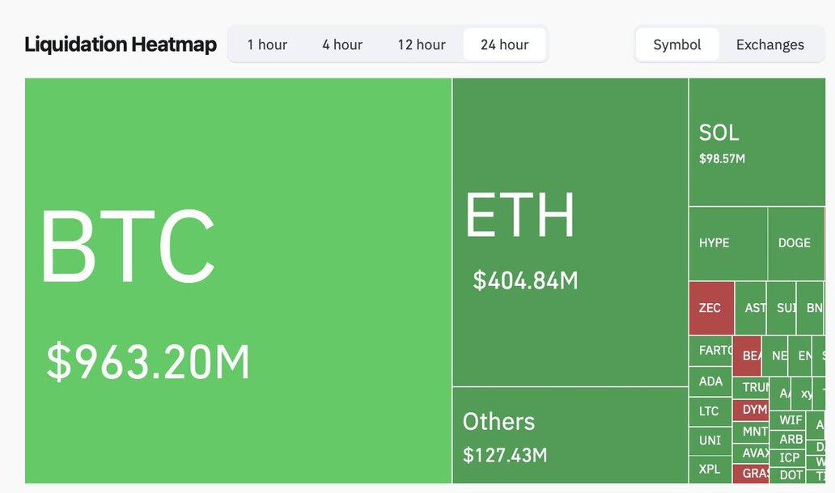The image size is (835, 493).
Task: Click the ADA tile
Action: click(x=710, y=381)
